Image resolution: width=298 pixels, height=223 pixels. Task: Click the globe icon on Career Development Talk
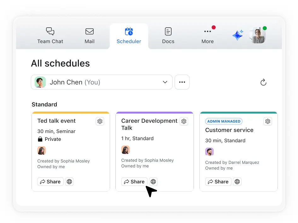pos(153,181)
